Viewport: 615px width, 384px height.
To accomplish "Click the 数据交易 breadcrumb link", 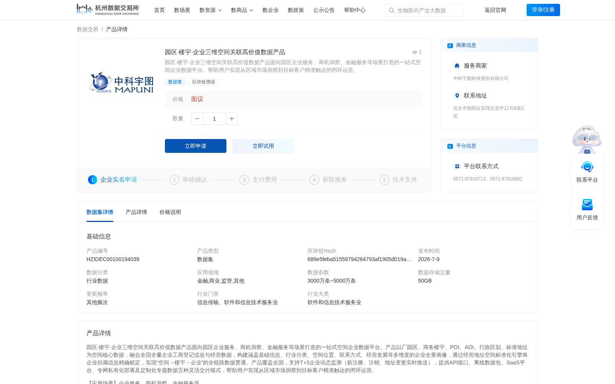I will tap(88, 29).
